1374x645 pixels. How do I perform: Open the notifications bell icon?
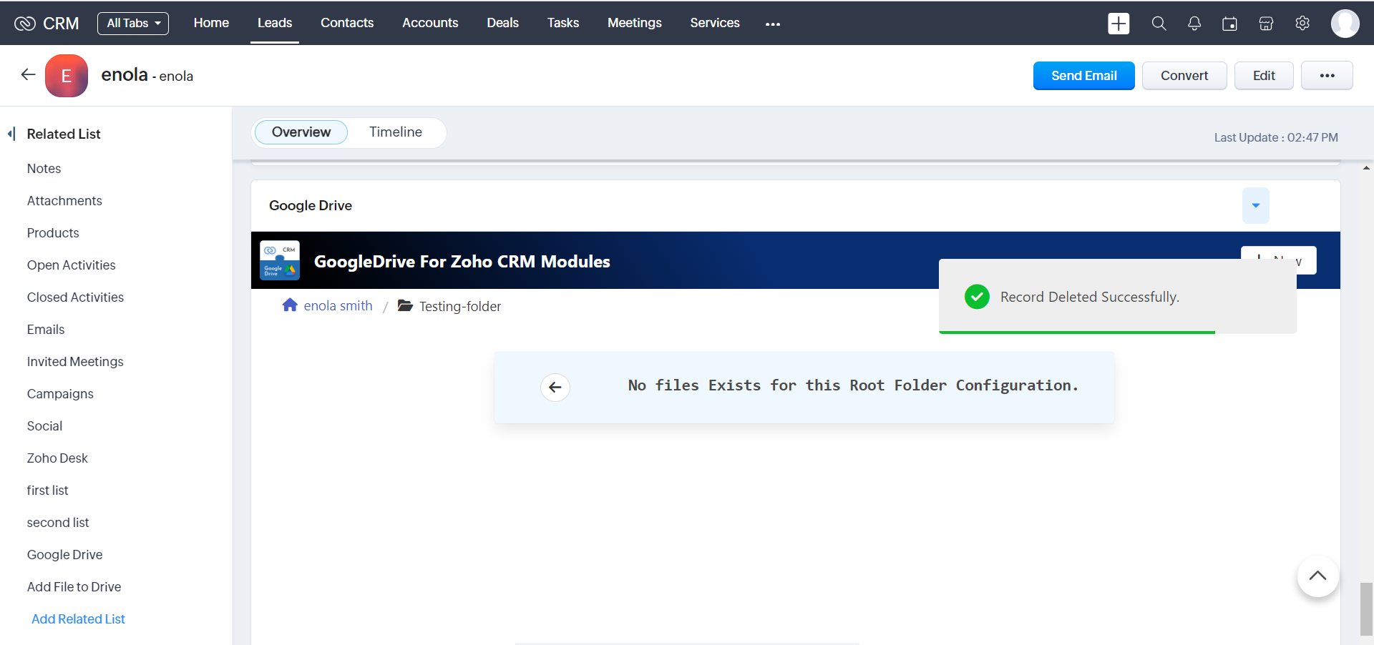(1194, 24)
